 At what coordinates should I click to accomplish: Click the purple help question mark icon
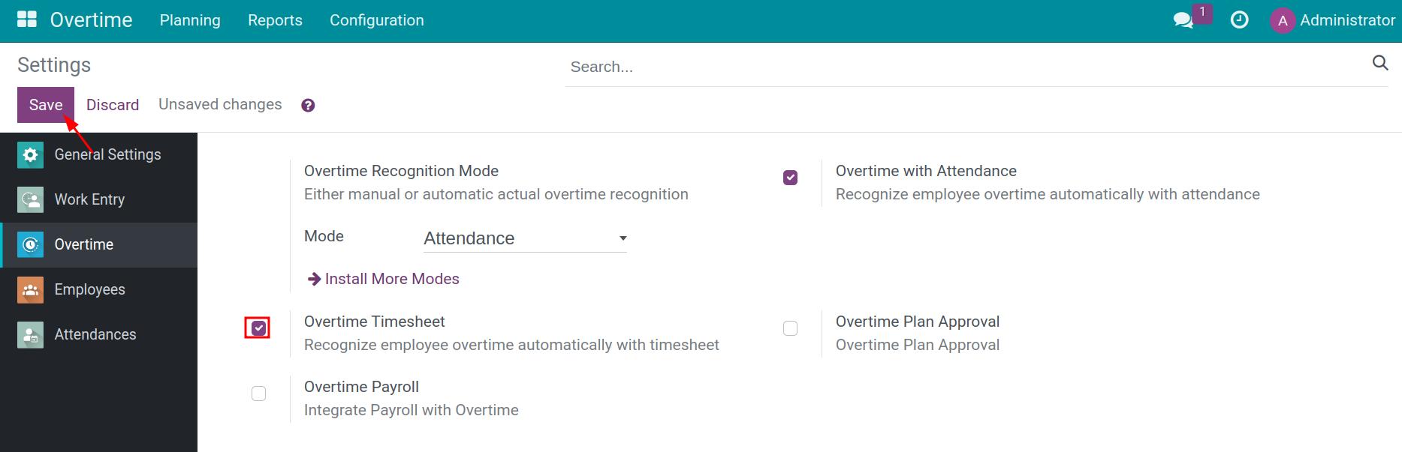click(308, 106)
